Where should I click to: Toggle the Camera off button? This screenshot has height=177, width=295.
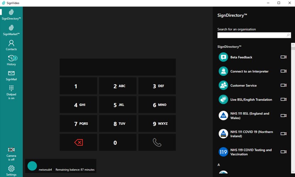point(11,154)
